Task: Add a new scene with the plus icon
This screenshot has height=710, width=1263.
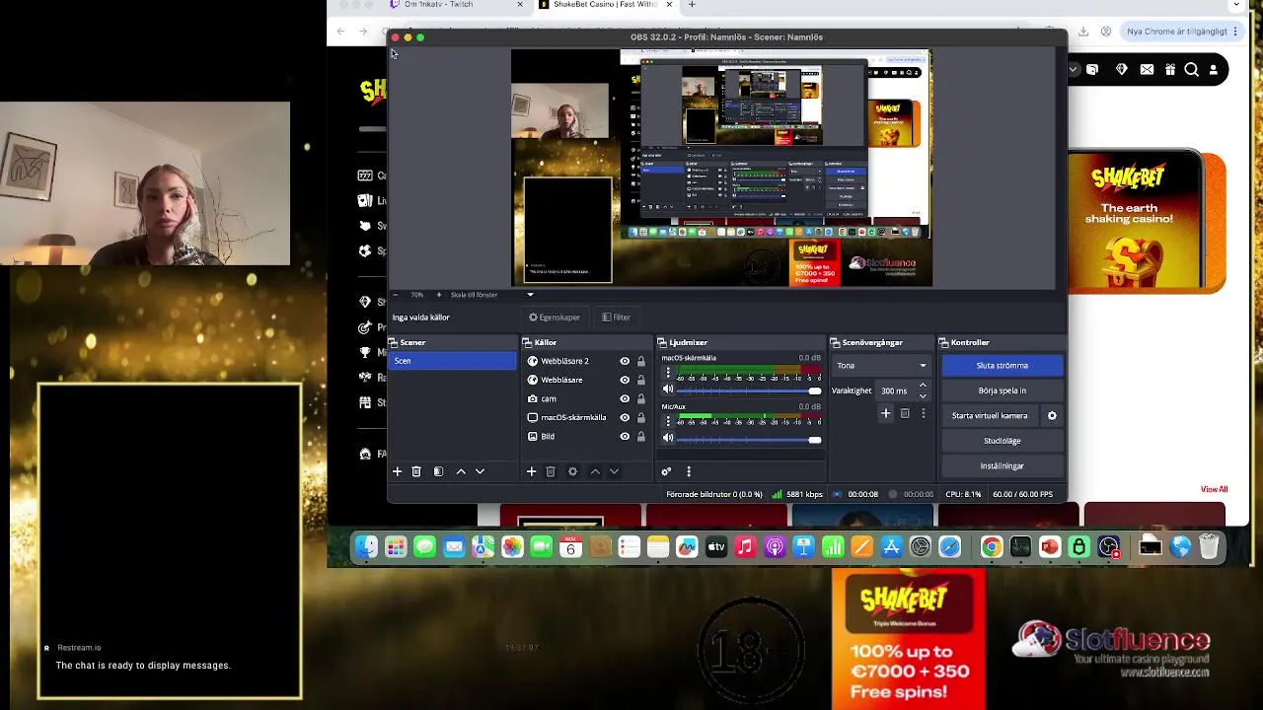Action: pos(398,471)
